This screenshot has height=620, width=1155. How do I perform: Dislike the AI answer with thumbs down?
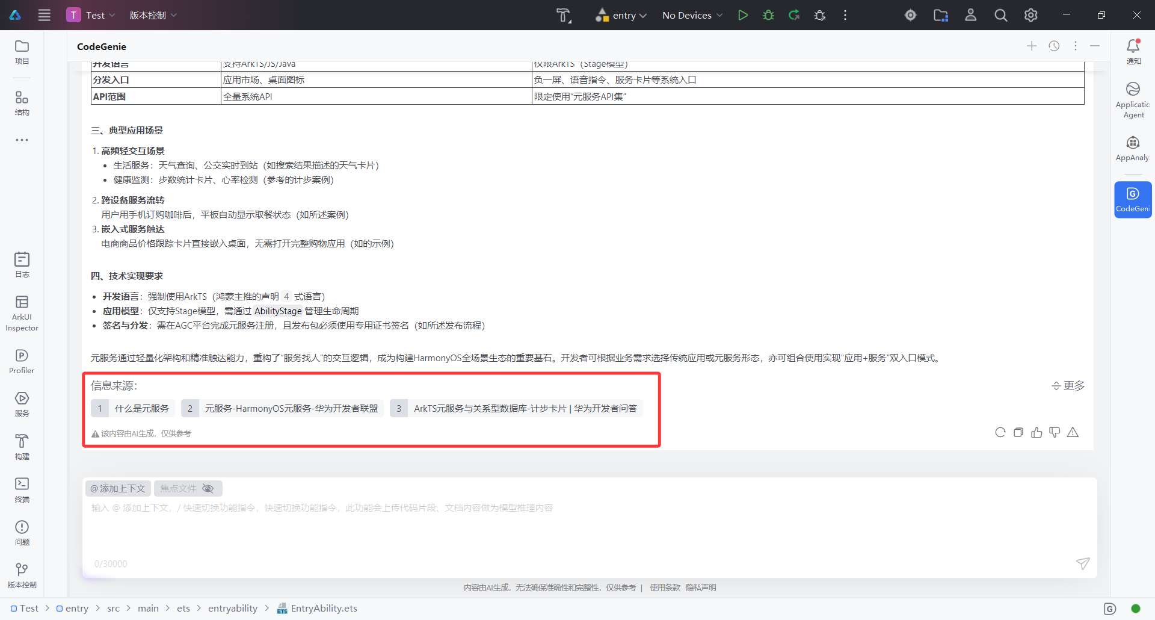pyautogui.click(x=1055, y=432)
